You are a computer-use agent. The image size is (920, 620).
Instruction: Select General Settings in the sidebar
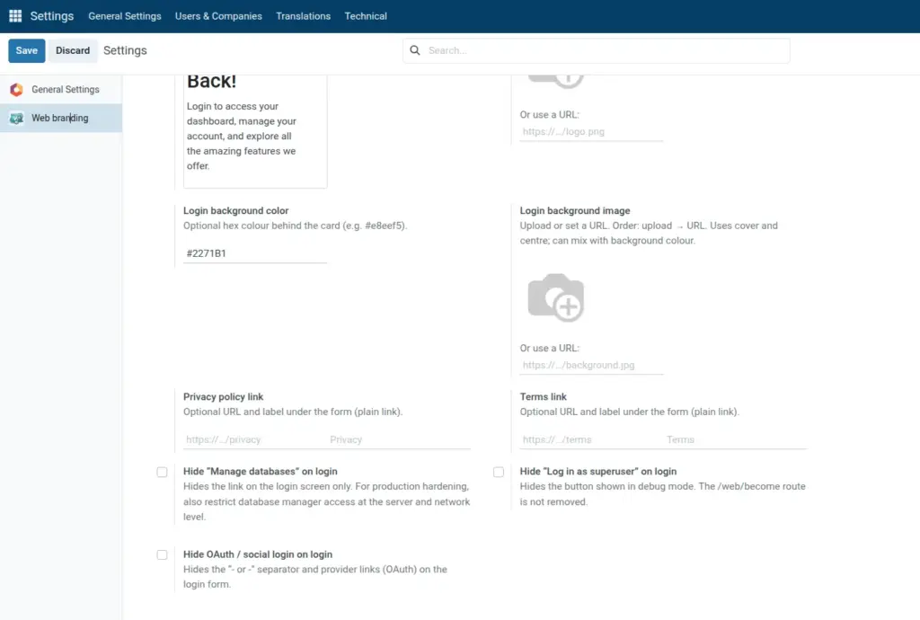click(x=61, y=89)
